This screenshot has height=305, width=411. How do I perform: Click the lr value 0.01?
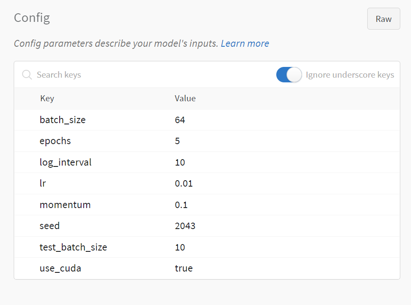click(184, 184)
